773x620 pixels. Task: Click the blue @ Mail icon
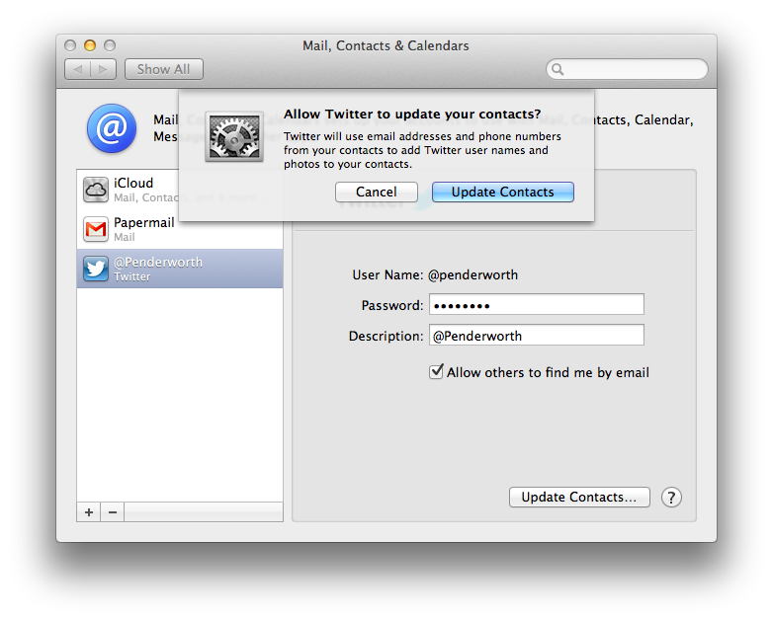112,128
